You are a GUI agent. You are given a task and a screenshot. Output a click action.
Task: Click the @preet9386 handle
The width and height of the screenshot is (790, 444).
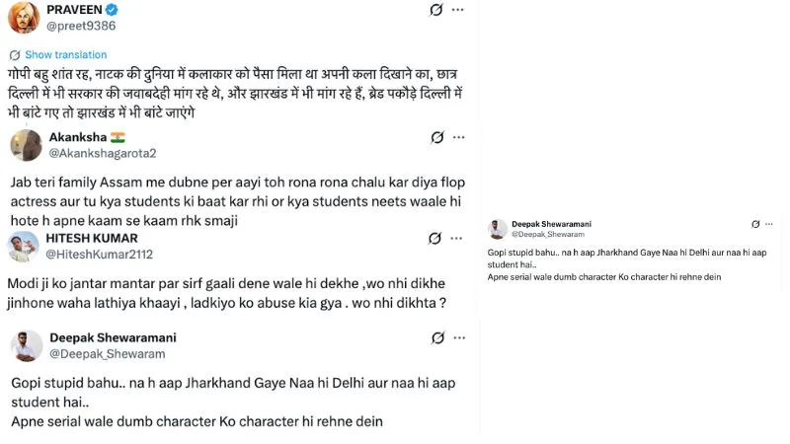(x=81, y=26)
